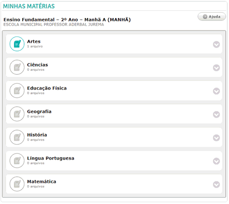Click the Ciências notebook icon
The image size is (229, 204).
point(17,67)
